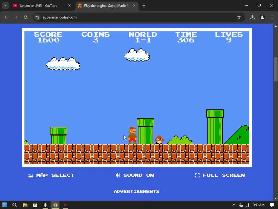Open the Chrome profile icon

coord(262,17)
